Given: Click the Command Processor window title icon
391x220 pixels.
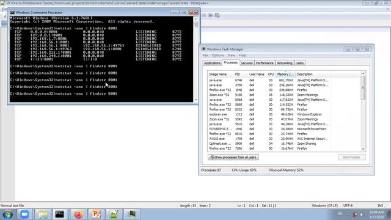Looking at the screenshot, I should [12, 12].
